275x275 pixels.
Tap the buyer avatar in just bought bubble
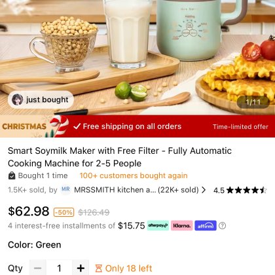17,100
